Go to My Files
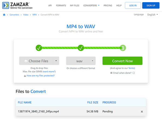 tap(75, 5)
